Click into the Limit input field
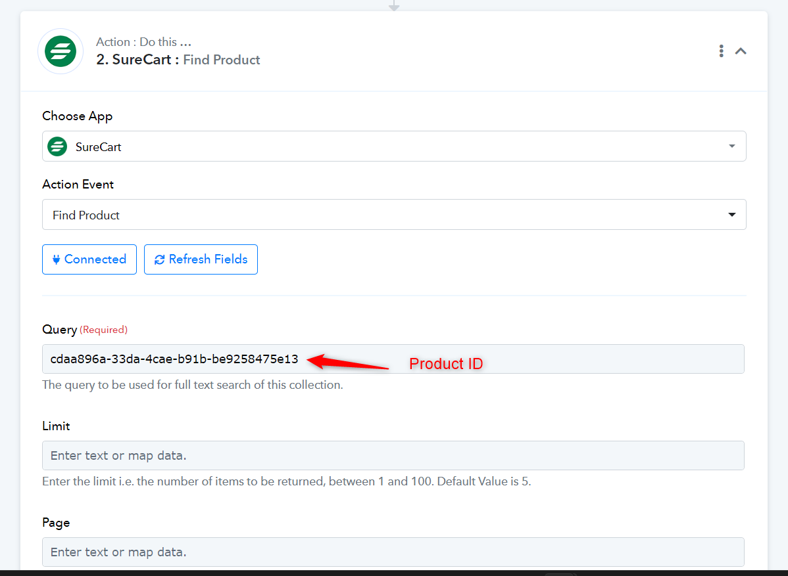788x576 pixels. [393, 456]
